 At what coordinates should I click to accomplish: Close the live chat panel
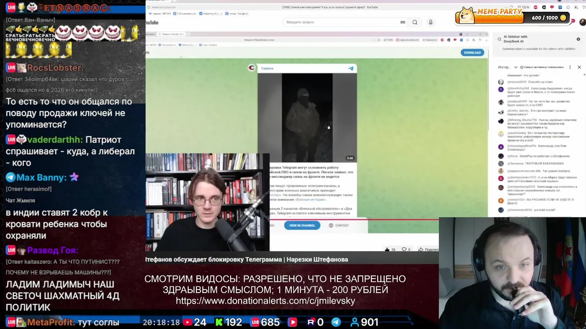coord(579,67)
